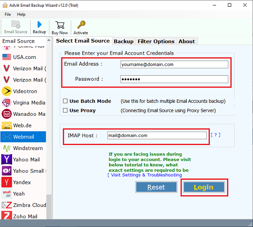This screenshot has height=227, width=253.
Task: Select the Web.de list label
Action: tap(22, 125)
